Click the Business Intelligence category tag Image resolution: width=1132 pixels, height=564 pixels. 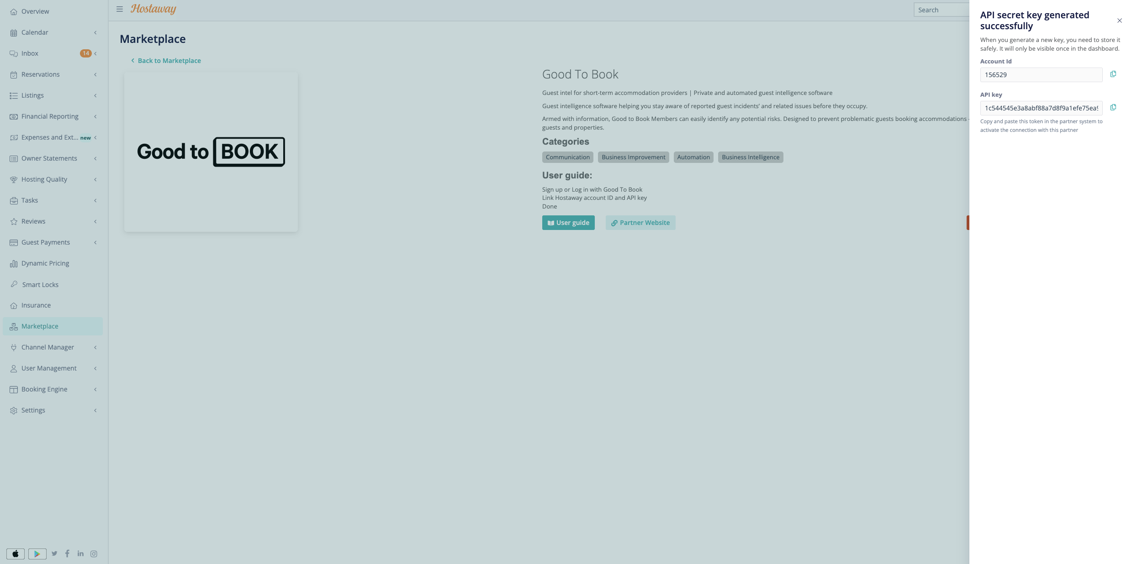[751, 157]
